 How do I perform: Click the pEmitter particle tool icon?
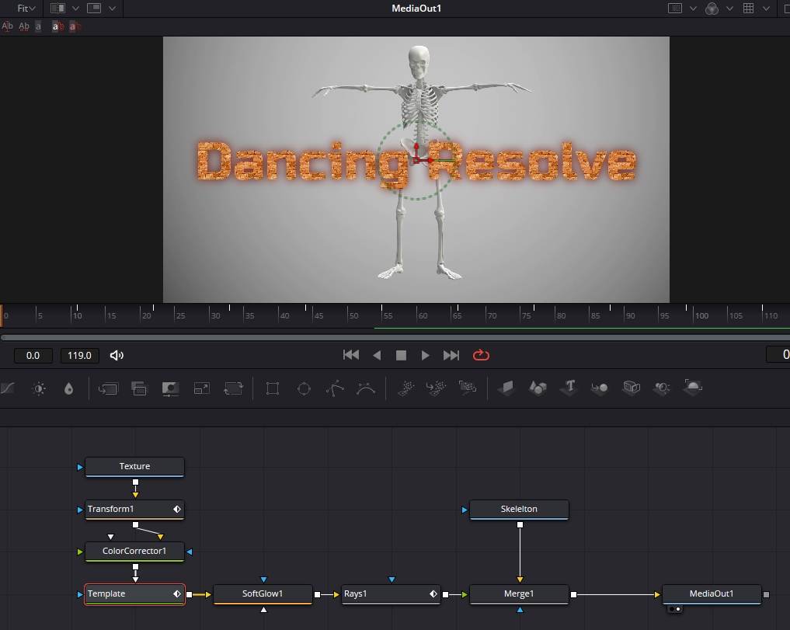click(405, 388)
